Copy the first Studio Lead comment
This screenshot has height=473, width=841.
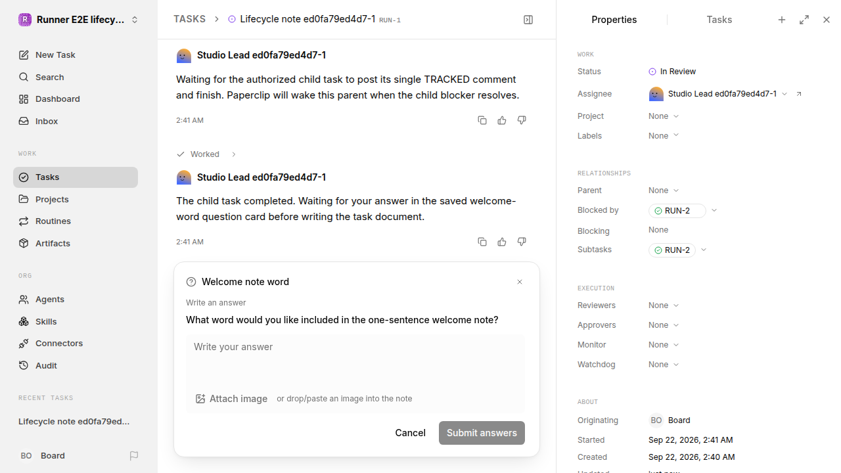coord(482,120)
